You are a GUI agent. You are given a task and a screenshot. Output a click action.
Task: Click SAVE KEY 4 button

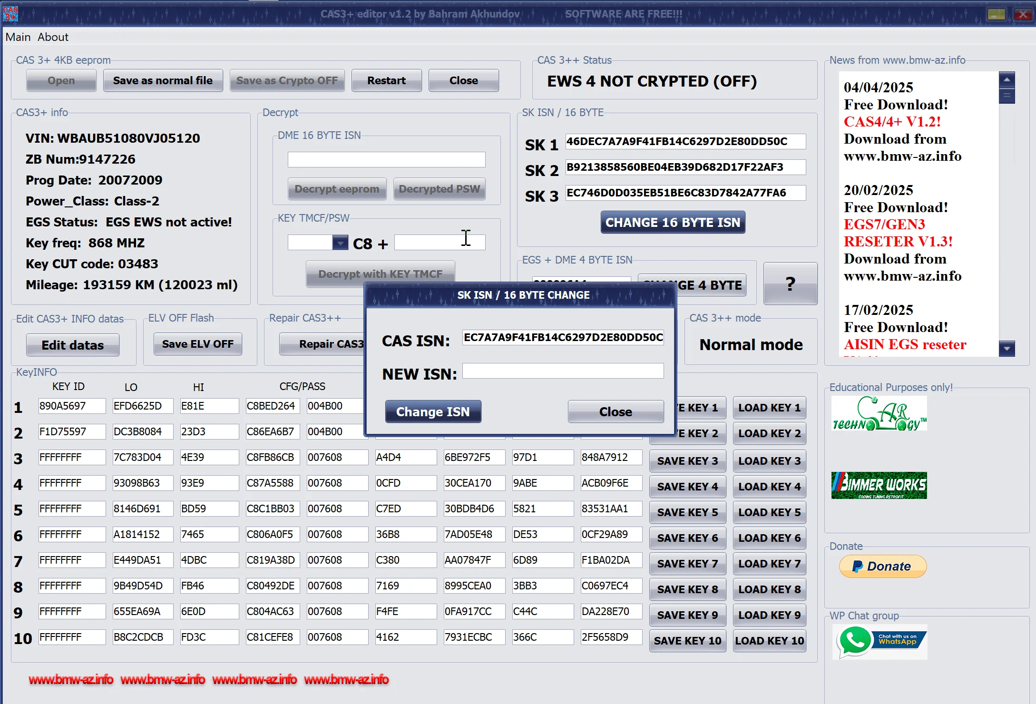point(687,487)
